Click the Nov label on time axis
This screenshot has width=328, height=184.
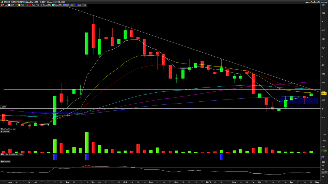tap(151, 182)
